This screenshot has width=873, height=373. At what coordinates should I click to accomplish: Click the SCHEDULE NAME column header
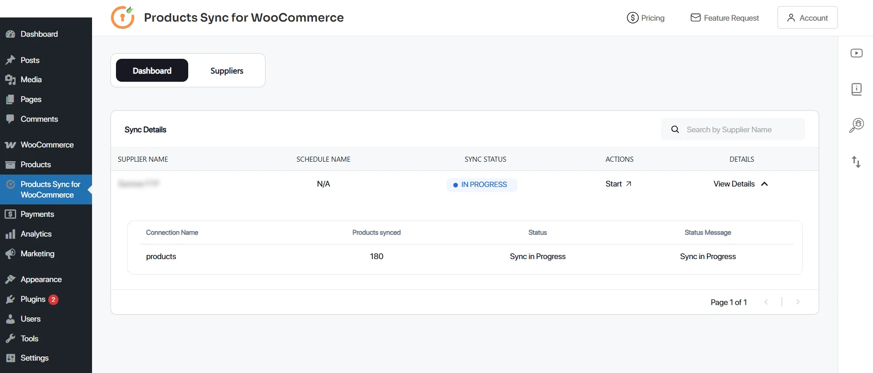tap(324, 159)
